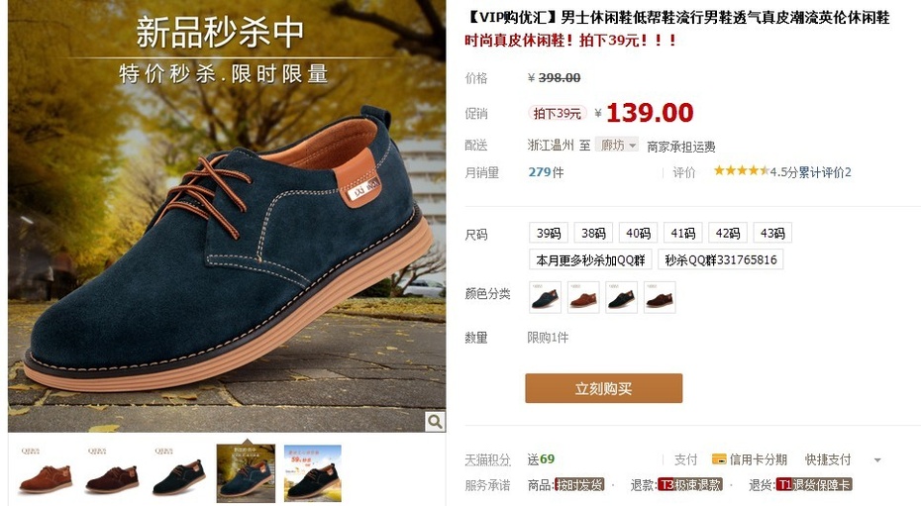Select size 41码
Viewport: 921px width, 506px height.
click(683, 233)
